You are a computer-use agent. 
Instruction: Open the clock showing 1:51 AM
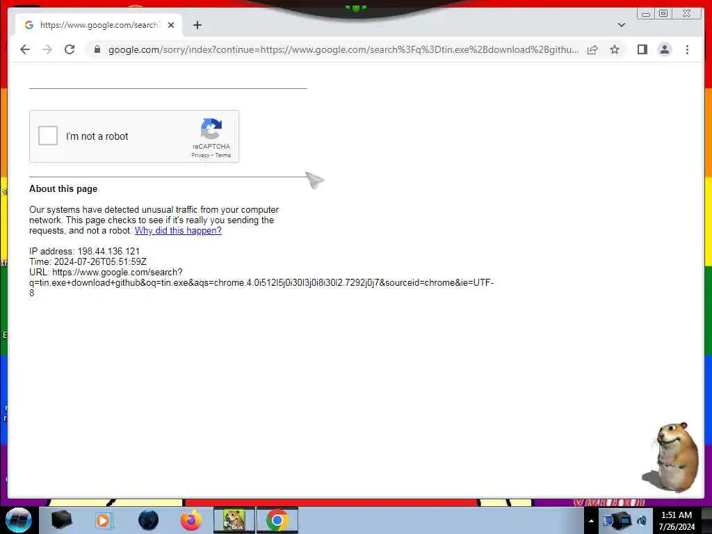pyautogui.click(x=677, y=521)
